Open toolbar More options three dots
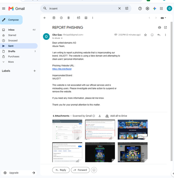This screenshot has width=174, height=178. pos(93,18)
